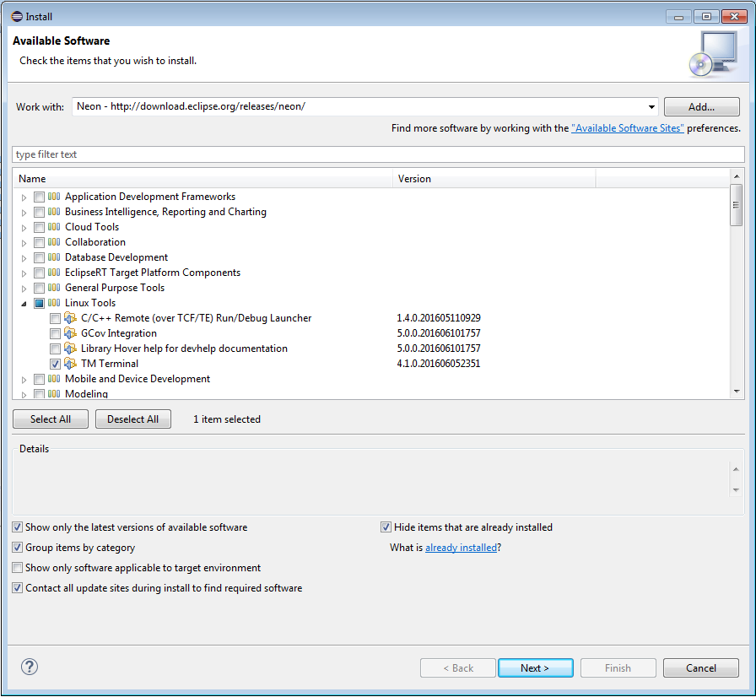
Task: Click the Application Development Frameworks category icon
Action: coord(54,197)
